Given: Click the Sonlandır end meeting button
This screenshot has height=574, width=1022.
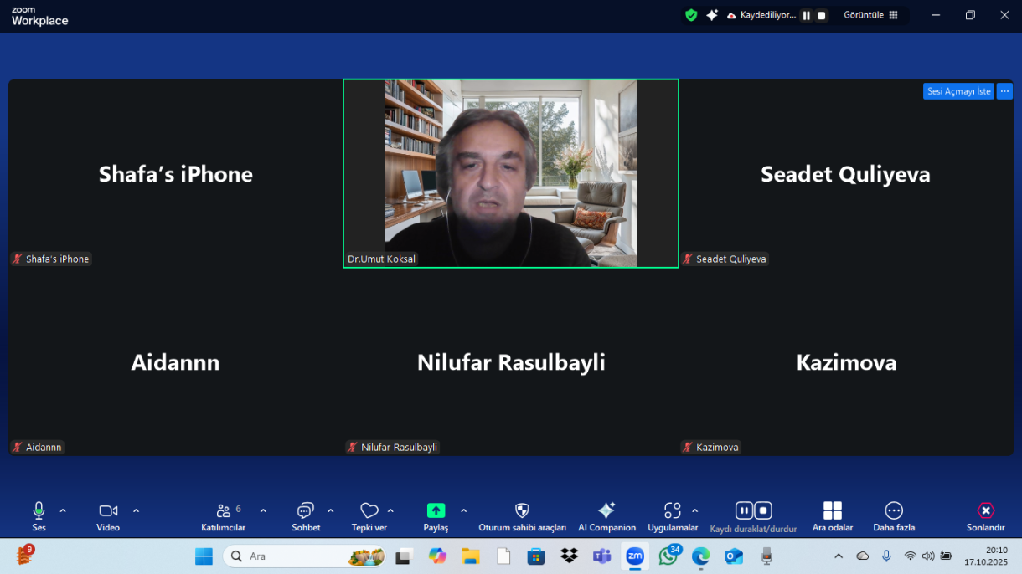Looking at the screenshot, I should (986, 510).
